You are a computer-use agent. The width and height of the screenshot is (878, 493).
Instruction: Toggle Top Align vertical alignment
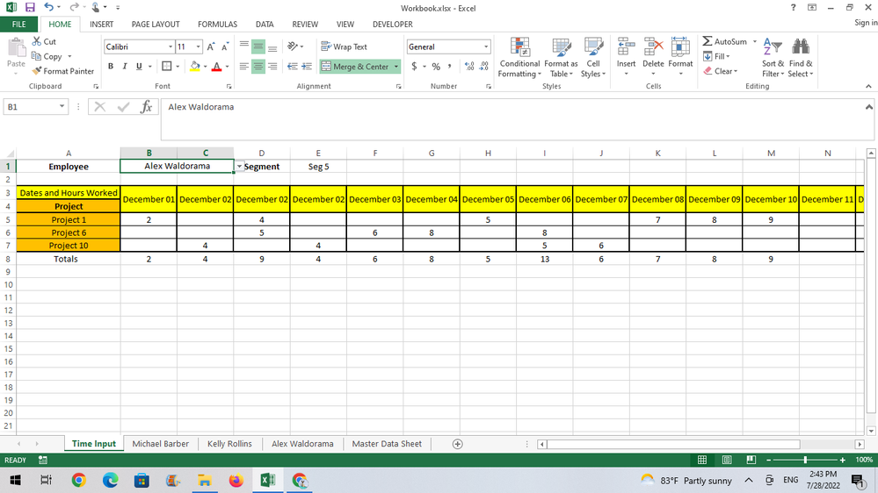click(x=244, y=46)
